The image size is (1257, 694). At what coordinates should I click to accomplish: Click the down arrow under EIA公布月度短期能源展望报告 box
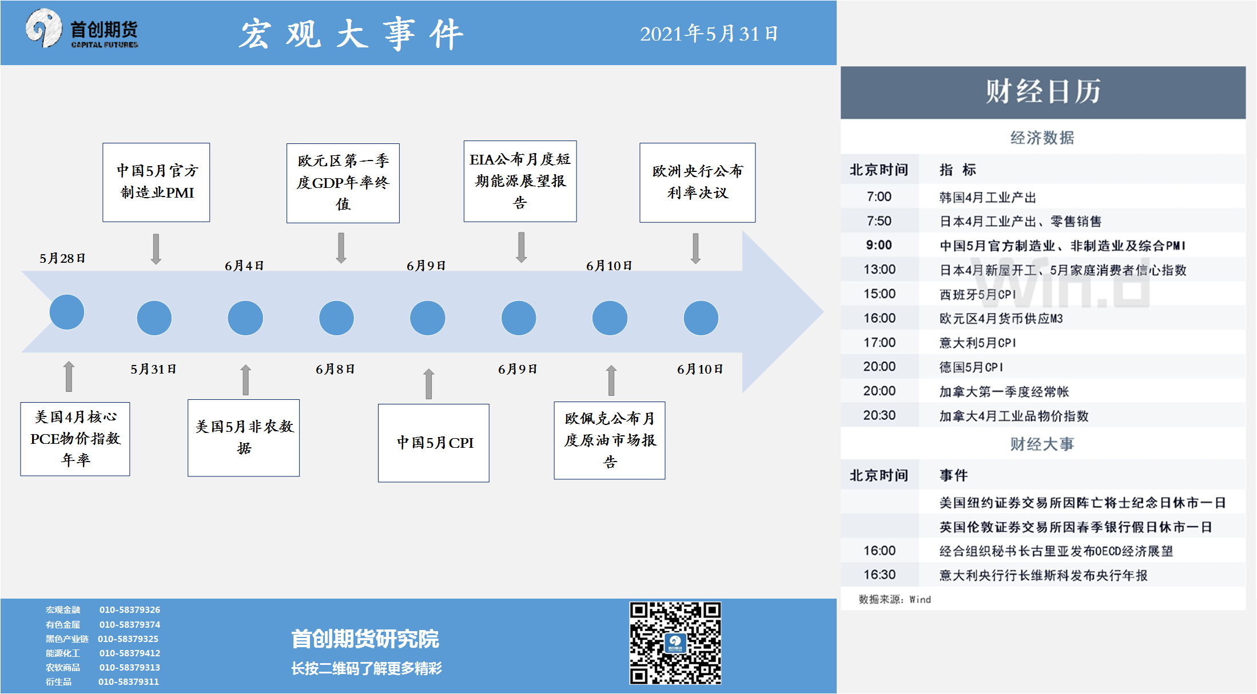521,247
